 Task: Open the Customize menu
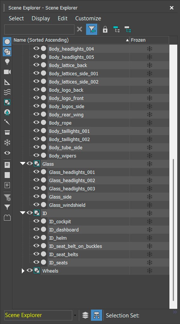tap(88, 18)
